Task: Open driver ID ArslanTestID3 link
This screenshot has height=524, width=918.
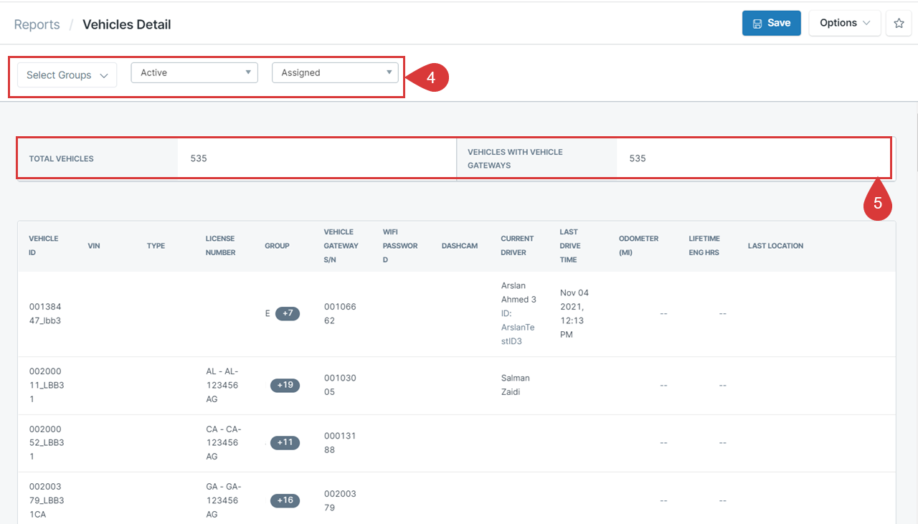Action: [518, 334]
